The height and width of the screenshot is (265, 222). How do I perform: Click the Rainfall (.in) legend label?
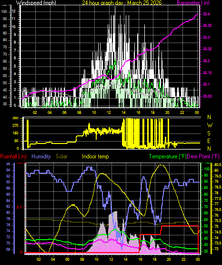pos(13,156)
